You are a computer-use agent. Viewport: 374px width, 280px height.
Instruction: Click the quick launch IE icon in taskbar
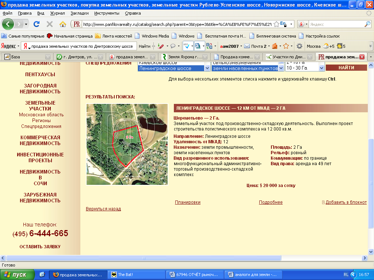click(x=42, y=275)
